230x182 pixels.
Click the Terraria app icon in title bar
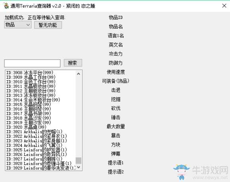[6, 6]
